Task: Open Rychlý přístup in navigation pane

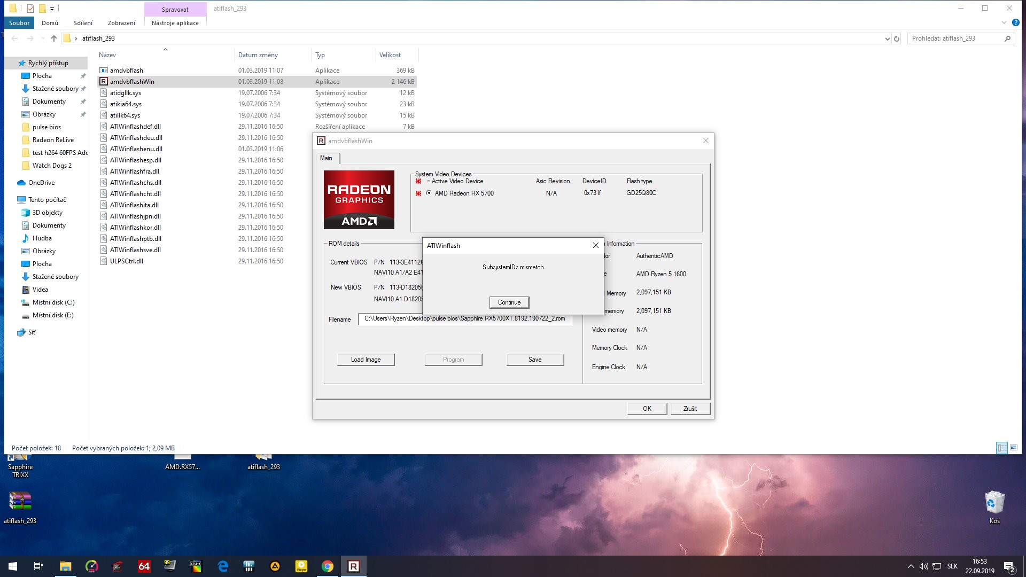Action: (48, 63)
